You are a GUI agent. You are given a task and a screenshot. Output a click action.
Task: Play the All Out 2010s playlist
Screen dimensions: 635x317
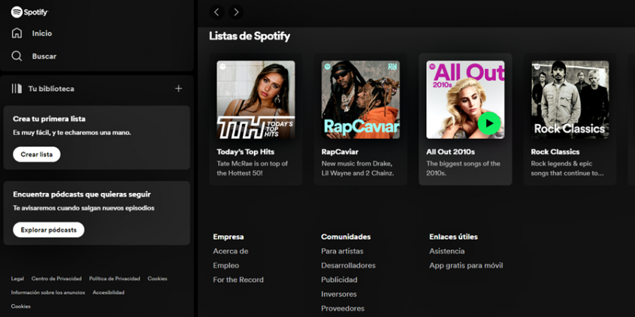coord(489,123)
